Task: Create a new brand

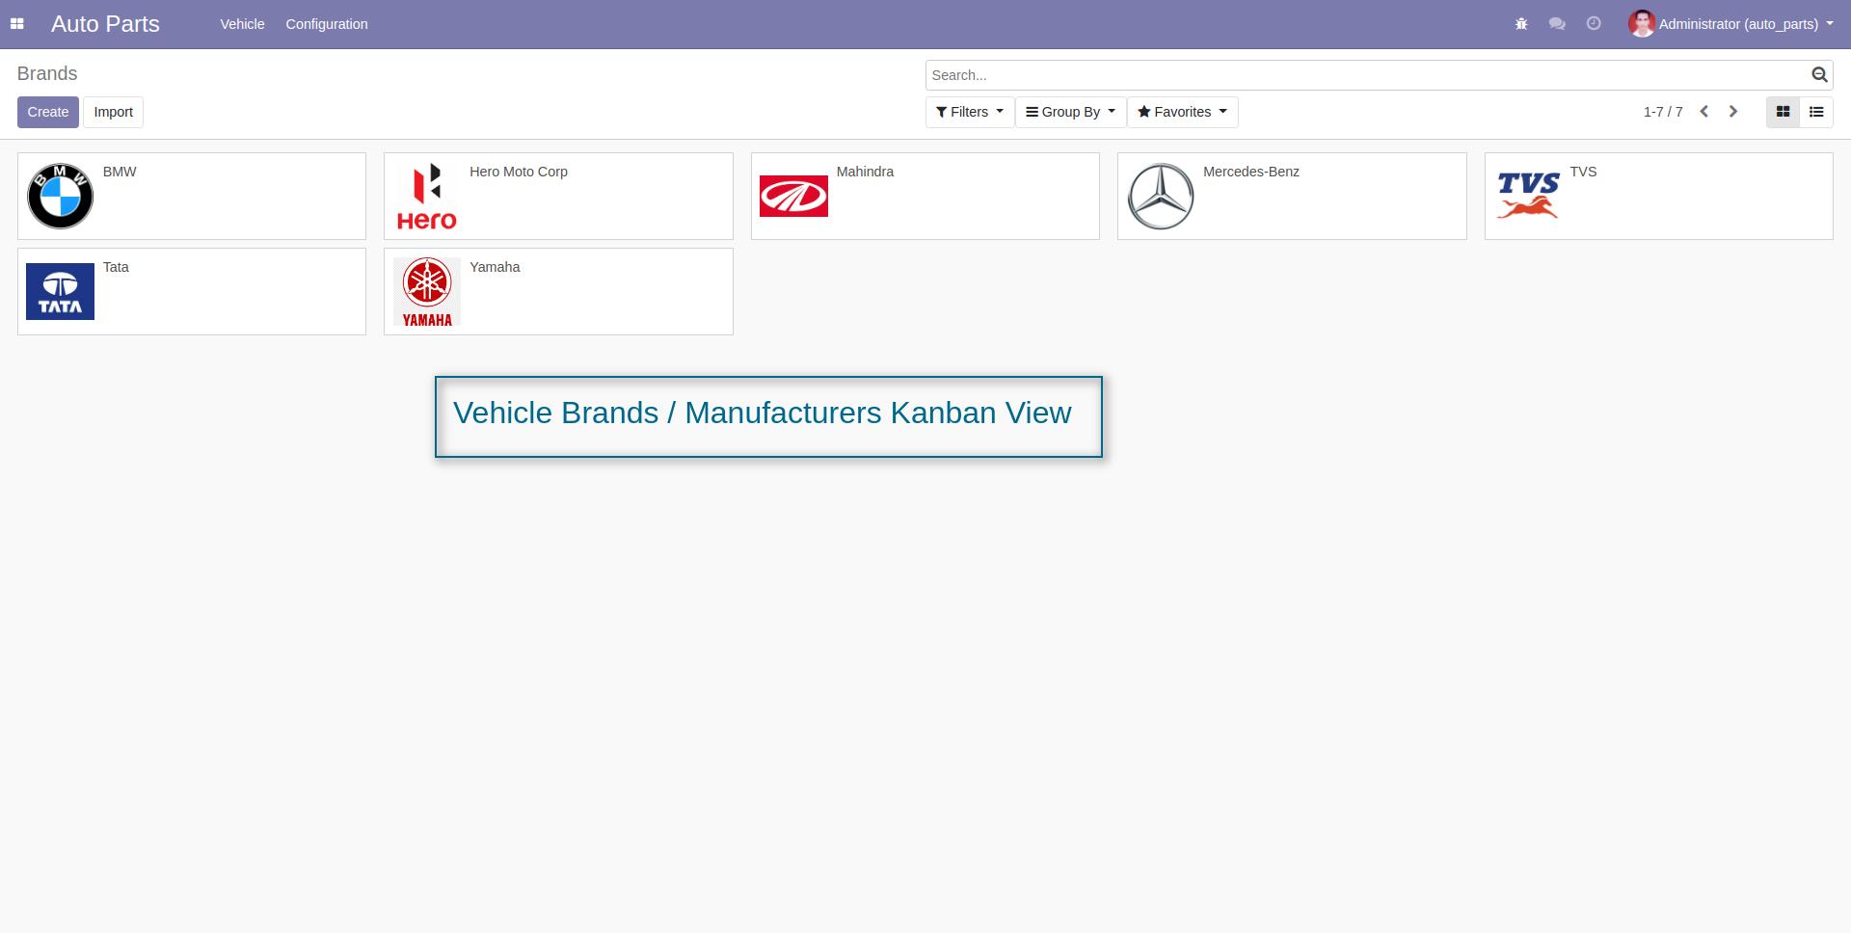Action: coord(48,112)
